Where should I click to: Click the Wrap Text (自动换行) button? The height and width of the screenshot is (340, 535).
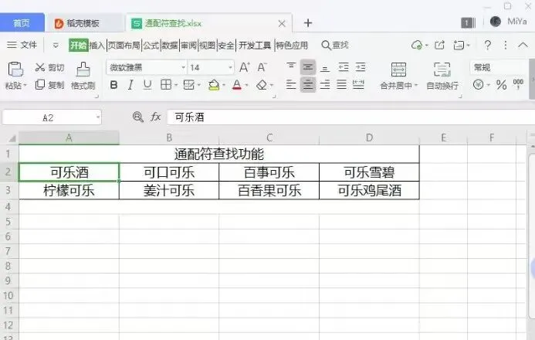(442, 76)
